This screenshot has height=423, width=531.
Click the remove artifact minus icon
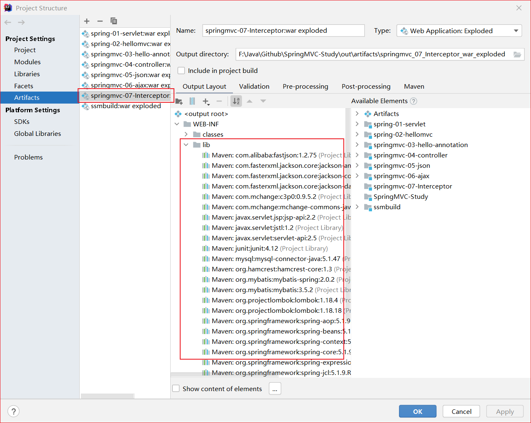click(100, 21)
